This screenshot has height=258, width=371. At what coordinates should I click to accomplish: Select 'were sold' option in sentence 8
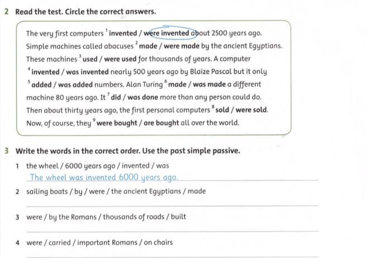click(251, 110)
